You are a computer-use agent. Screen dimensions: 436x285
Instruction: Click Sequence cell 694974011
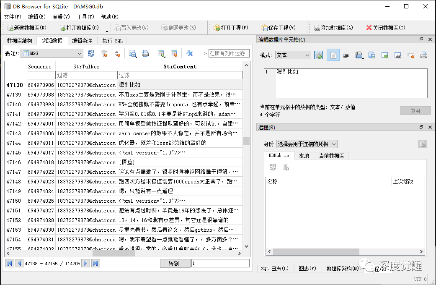tap(41, 143)
